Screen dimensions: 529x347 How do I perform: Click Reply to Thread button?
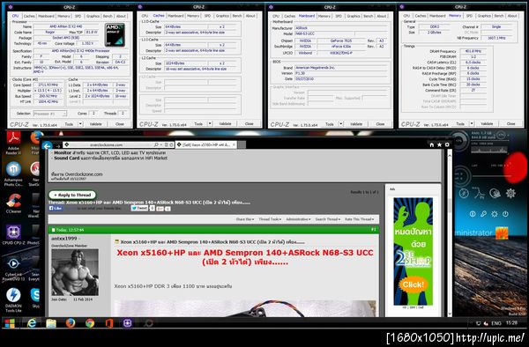tap(72, 195)
